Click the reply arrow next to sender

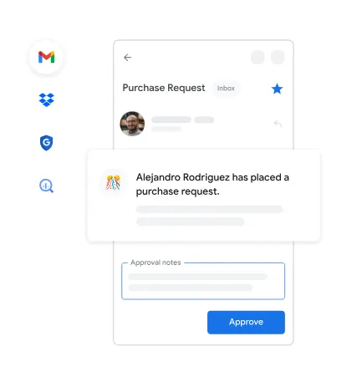pyautogui.click(x=278, y=124)
